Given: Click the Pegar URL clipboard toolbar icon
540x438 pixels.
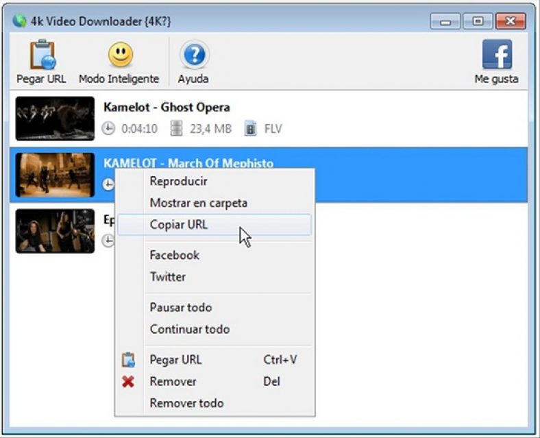Looking at the screenshot, I should (42, 55).
